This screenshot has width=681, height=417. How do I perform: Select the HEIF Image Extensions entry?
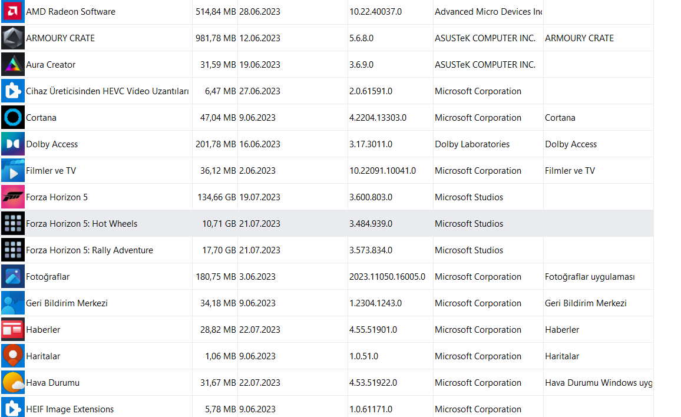(x=70, y=409)
